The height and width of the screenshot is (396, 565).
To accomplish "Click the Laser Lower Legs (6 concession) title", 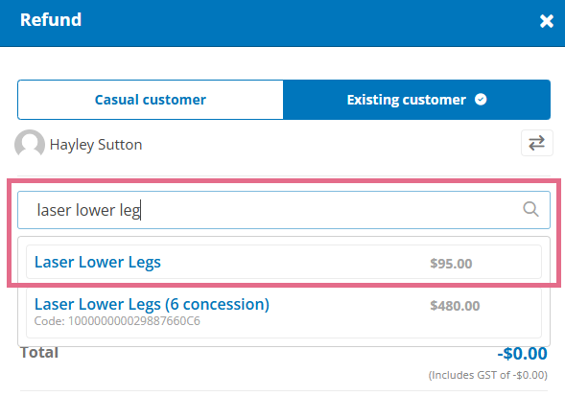I will pos(152,304).
